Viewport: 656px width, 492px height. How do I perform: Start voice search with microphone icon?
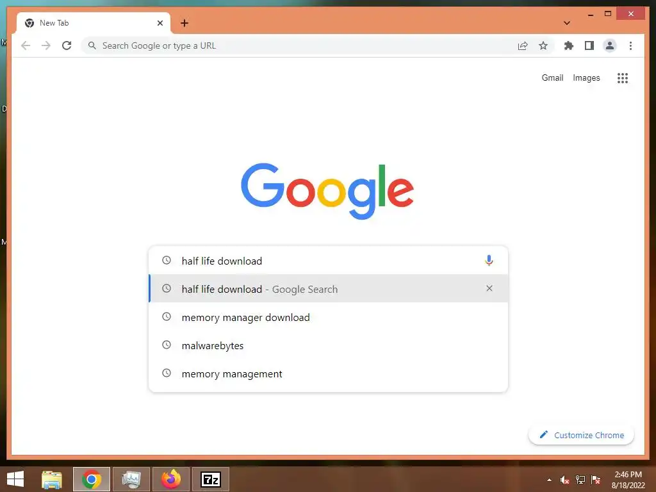pos(489,261)
